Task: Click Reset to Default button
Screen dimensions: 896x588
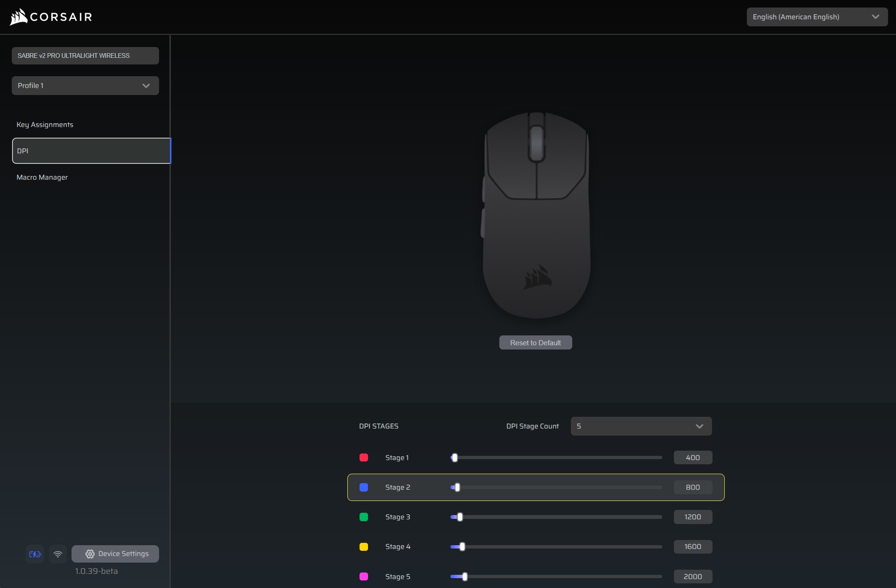Action: pyautogui.click(x=536, y=342)
